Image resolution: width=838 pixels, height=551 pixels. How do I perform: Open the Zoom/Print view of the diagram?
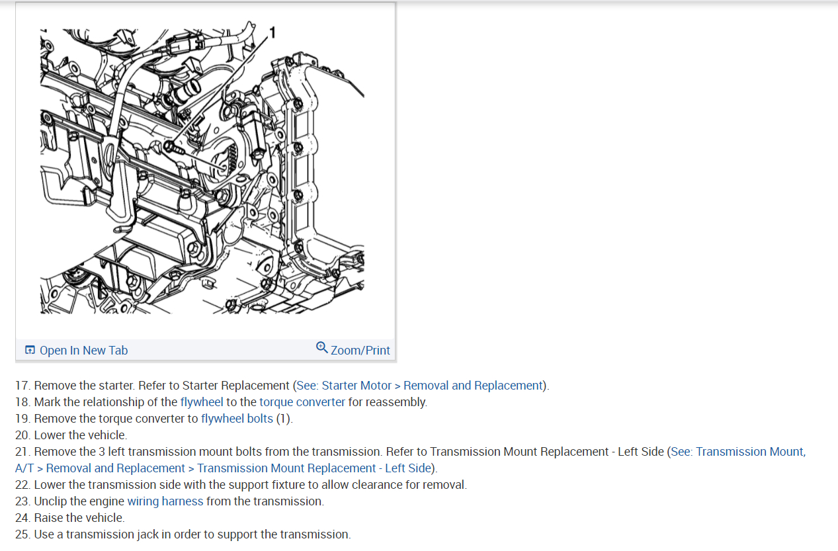point(360,351)
